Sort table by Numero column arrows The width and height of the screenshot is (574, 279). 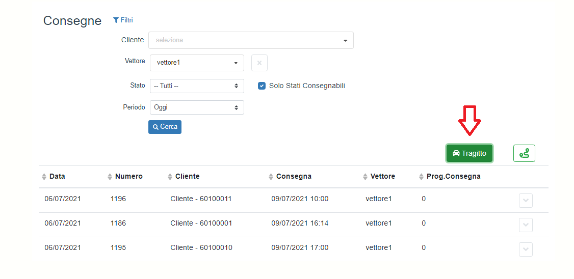pos(110,177)
